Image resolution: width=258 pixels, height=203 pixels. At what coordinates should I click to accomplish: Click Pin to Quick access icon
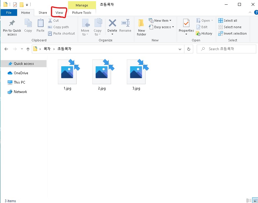tap(12, 23)
